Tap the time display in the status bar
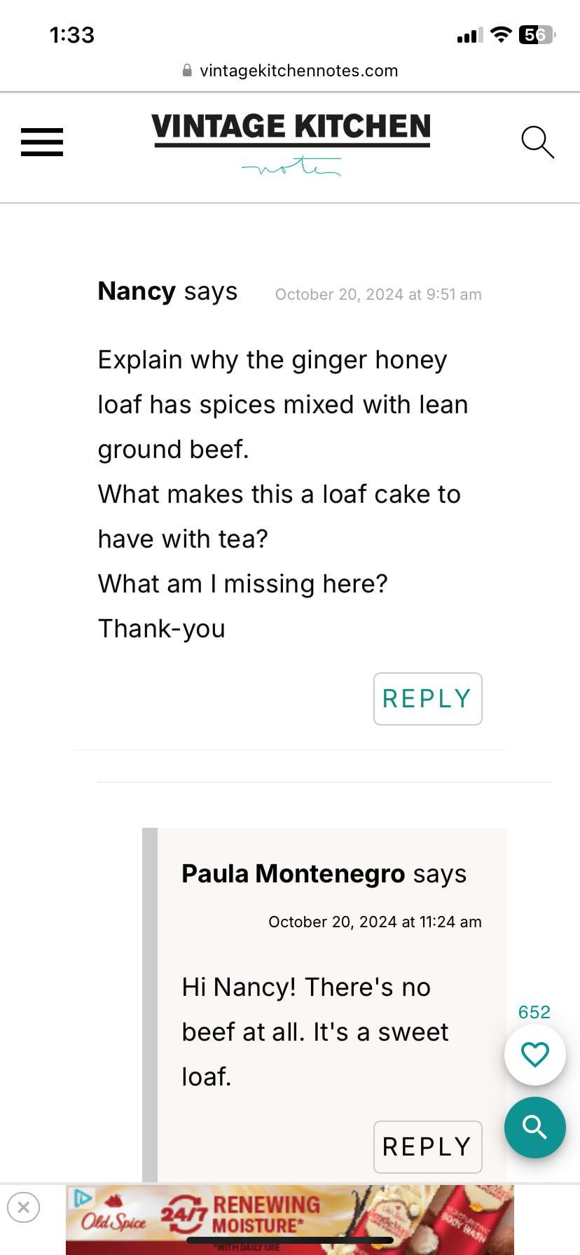 pyautogui.click(x=72, y=34)
